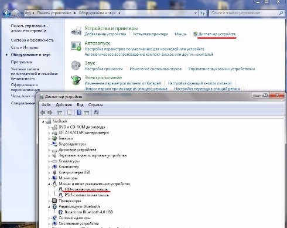The image size is (287, 228).
Task: Click Установка принтера link
Action: tap(151, 34)
